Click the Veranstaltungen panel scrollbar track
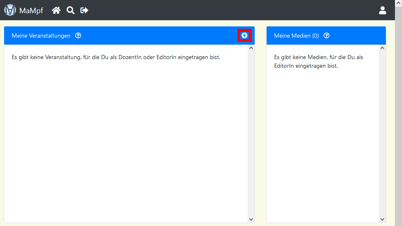 click(251, 132)
